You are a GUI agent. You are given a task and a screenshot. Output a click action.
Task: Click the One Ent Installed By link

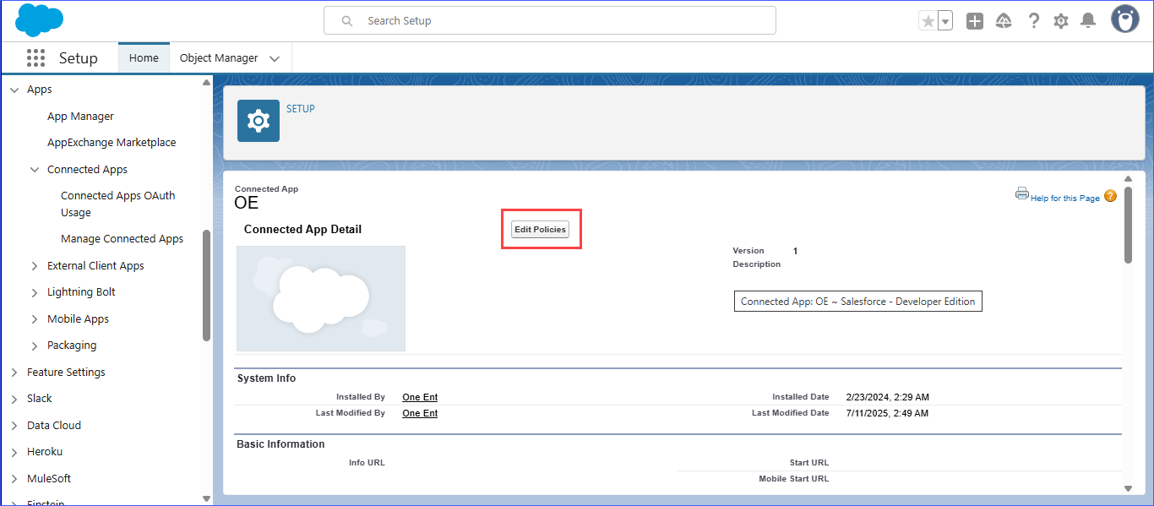coord(420,397)
